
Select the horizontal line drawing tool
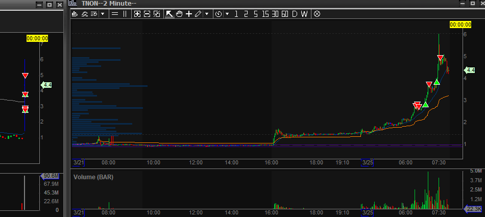pyautogui.click(x=115, y=14)
